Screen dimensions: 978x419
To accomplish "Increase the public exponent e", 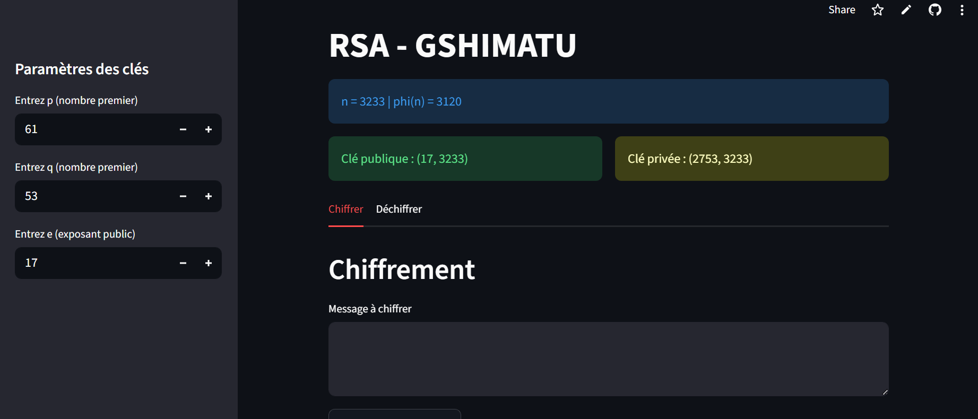I will click(x=209, y=263).
